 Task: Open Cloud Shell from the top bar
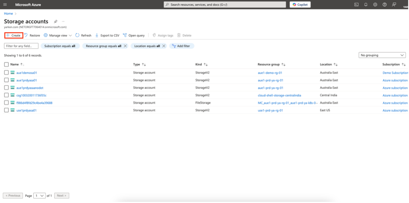pyautogui.click(x=356, y=5)
